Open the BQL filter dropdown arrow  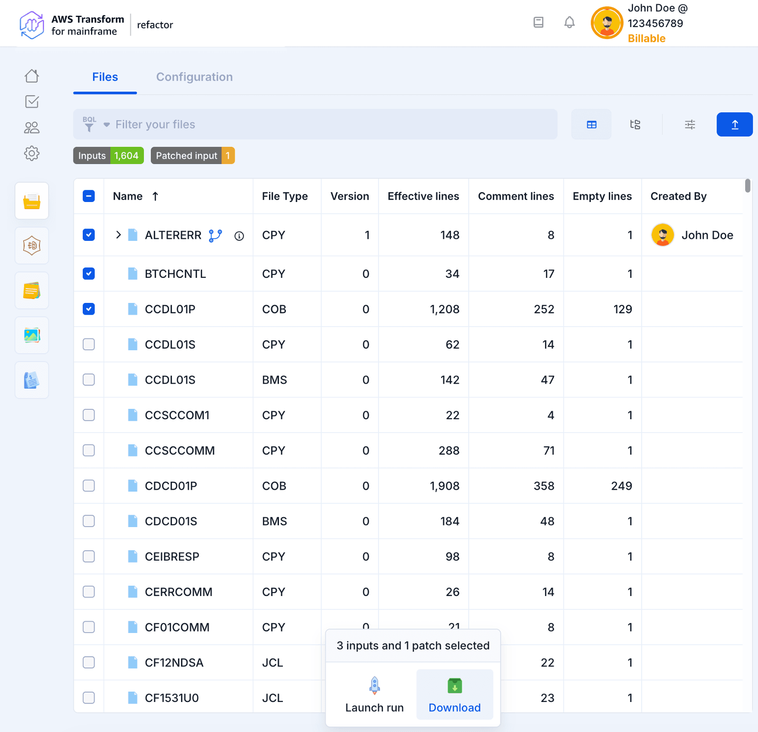click(106, 125)
